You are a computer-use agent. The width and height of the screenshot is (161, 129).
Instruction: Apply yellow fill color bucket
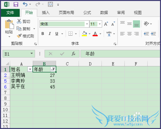click(x=84, y=34)
